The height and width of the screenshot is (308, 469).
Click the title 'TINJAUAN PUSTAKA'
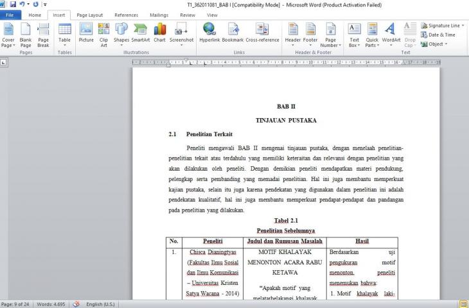pos(286,121)
